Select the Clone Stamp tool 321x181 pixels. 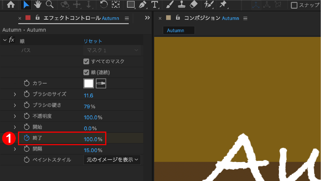pos(182,5)
